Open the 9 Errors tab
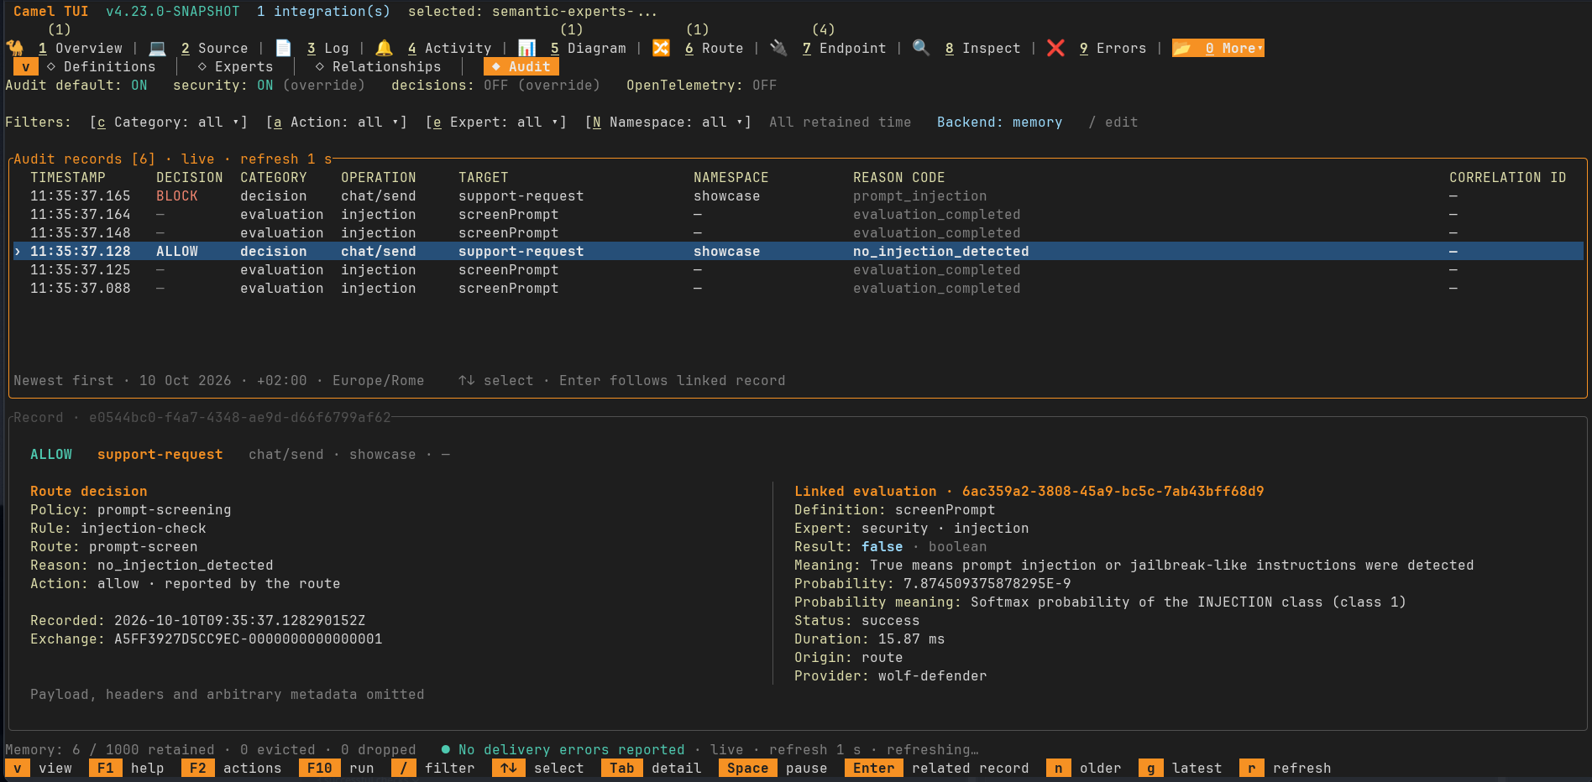1592x782 pixels. (x=1113, y=48)
